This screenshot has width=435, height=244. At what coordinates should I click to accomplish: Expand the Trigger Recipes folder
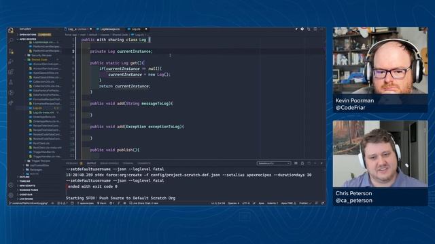(41, 161)
